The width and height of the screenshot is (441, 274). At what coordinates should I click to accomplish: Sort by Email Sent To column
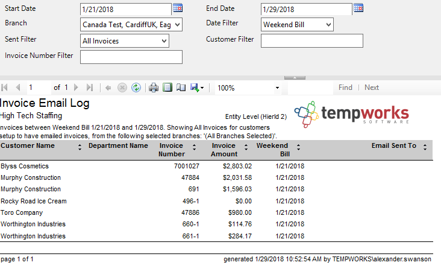425,147
